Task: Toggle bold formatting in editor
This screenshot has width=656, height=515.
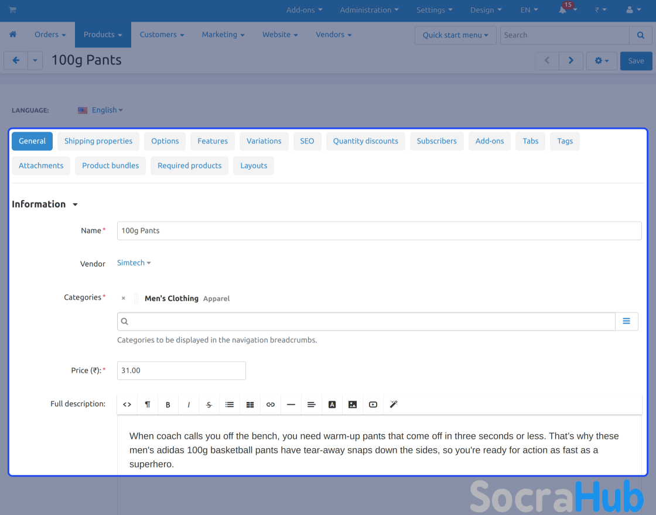Action: tap(168, 404)
